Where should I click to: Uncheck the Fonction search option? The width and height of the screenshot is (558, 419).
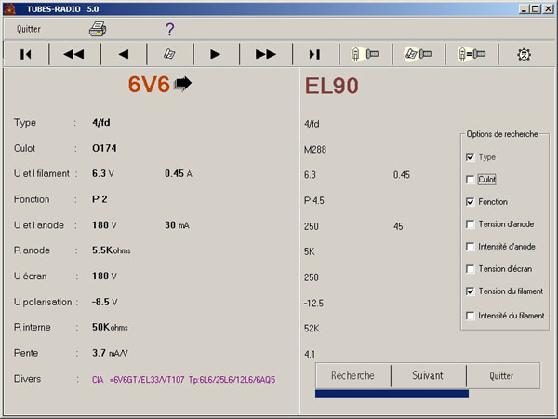(470, 202)
